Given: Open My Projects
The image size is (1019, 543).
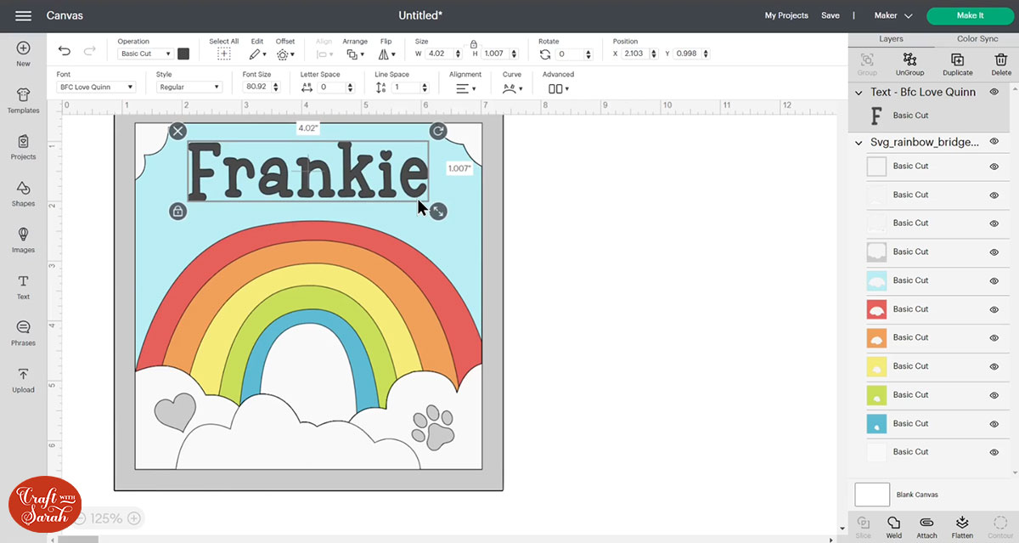Looking at the screenshot, I should pos(785,15).
